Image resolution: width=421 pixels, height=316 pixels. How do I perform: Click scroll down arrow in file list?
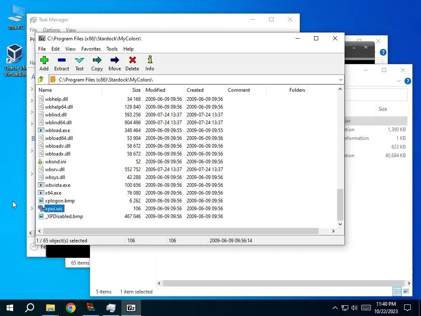(x=340, y=224)
